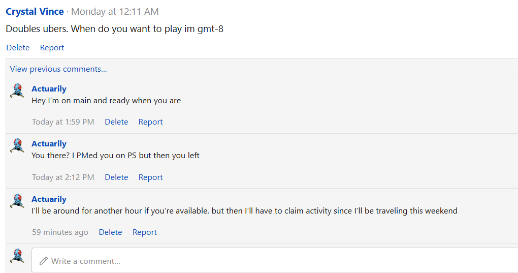
Task: Open Actuarily's name on 'ready when you are' comment
Action: point(49,89)
